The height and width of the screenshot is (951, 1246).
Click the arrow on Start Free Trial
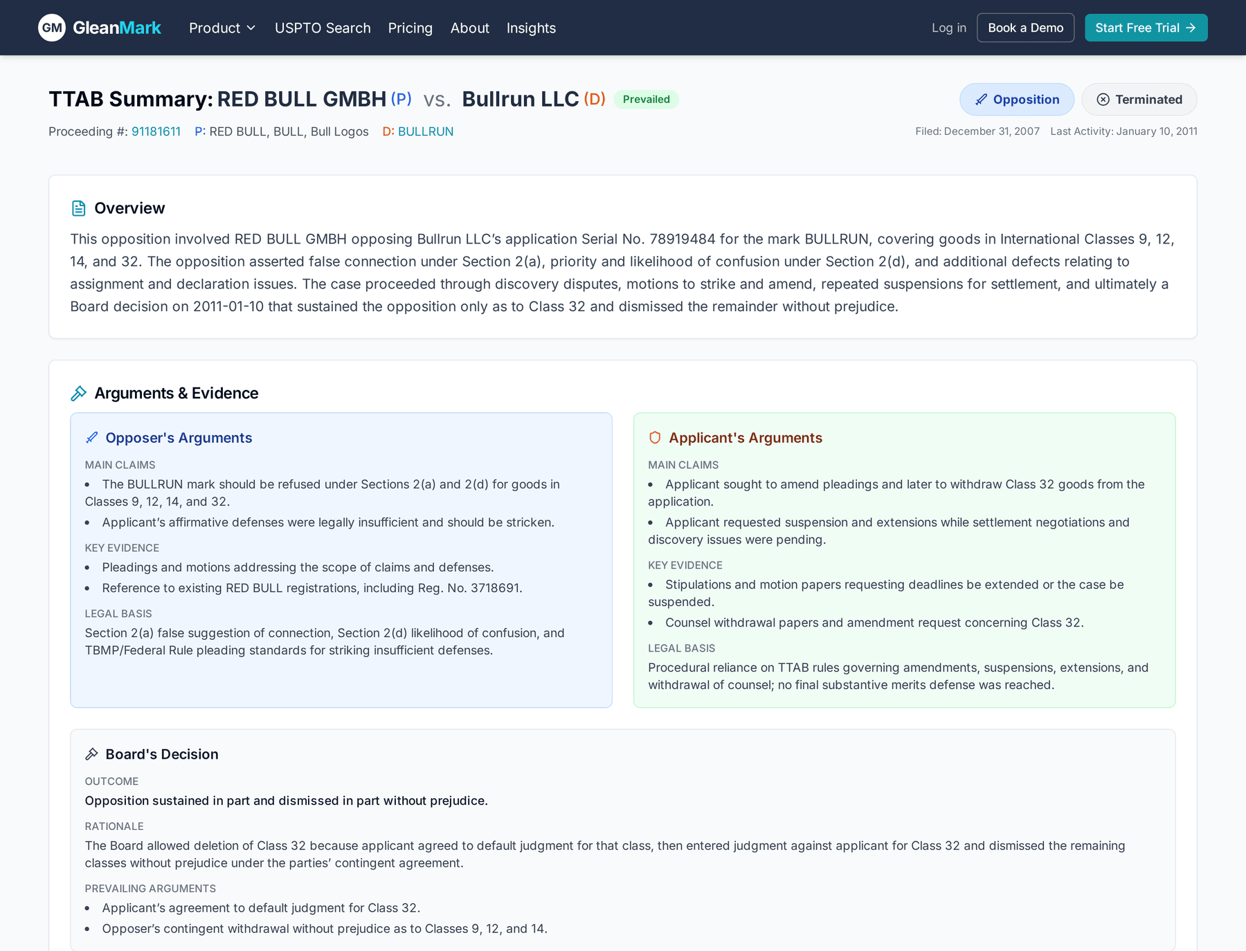click(x=1191, y=28)
